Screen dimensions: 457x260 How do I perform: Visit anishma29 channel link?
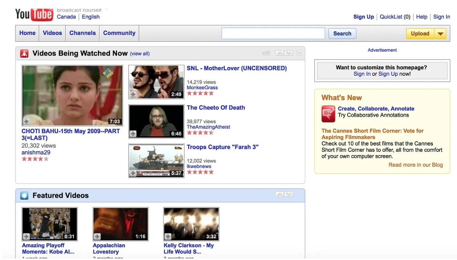tap(36, 153)
